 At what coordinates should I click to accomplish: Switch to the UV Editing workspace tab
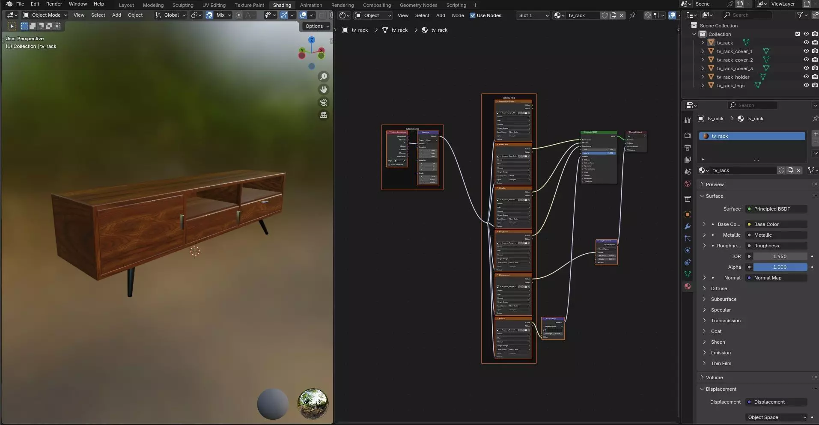click(x=214, y=5)
